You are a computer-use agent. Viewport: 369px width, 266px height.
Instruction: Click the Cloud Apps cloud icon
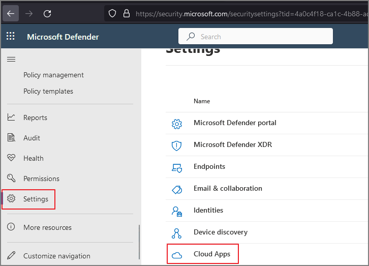point(177,255)
